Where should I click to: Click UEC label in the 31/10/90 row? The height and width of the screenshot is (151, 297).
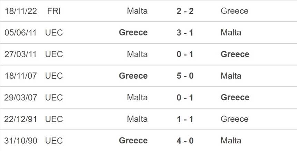pyautogui.click(x=54, y=141)
